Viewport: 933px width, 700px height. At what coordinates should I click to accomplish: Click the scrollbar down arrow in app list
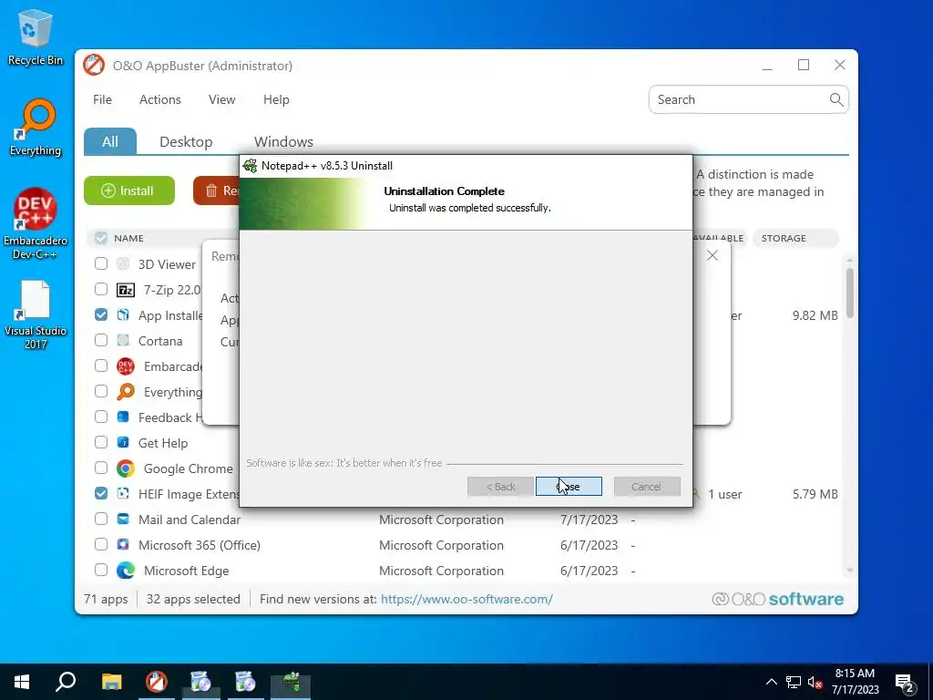[850, 571]
